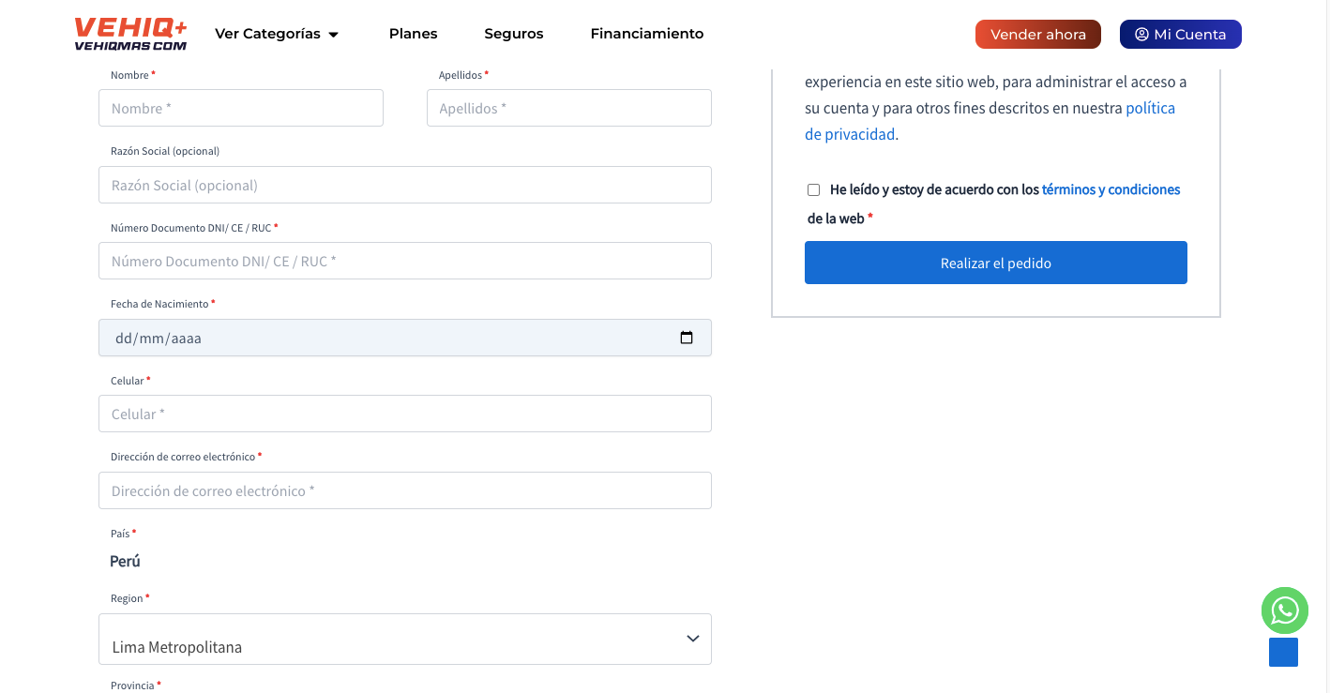Open the términos y condiciones link
This screenshot has width=1330, height=693.
tap(1111, 189)
